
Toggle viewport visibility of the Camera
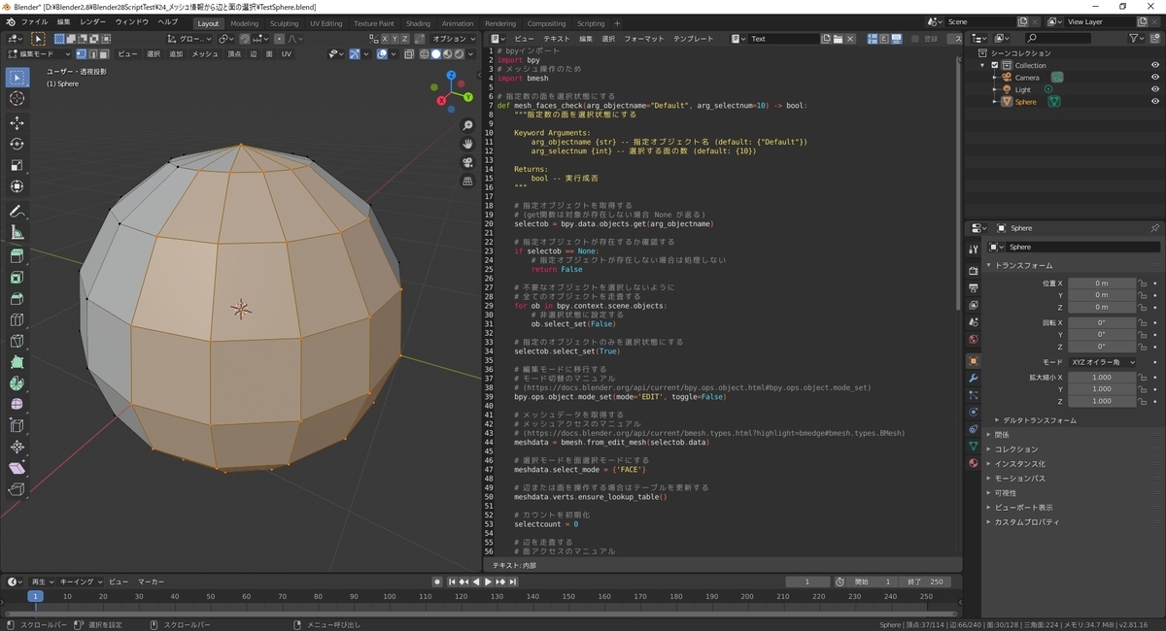(1155, 77)
